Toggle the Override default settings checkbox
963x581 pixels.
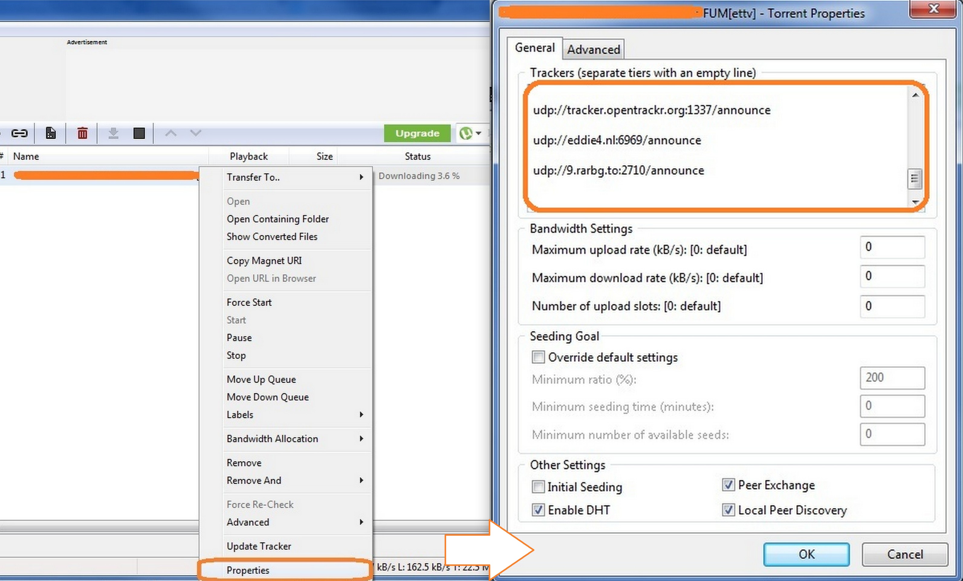539,358
